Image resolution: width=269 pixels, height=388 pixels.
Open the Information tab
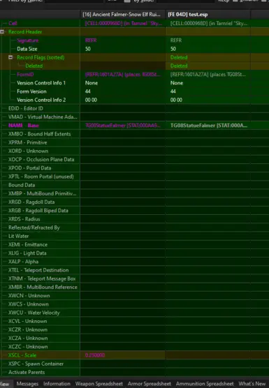click(57, 384)
